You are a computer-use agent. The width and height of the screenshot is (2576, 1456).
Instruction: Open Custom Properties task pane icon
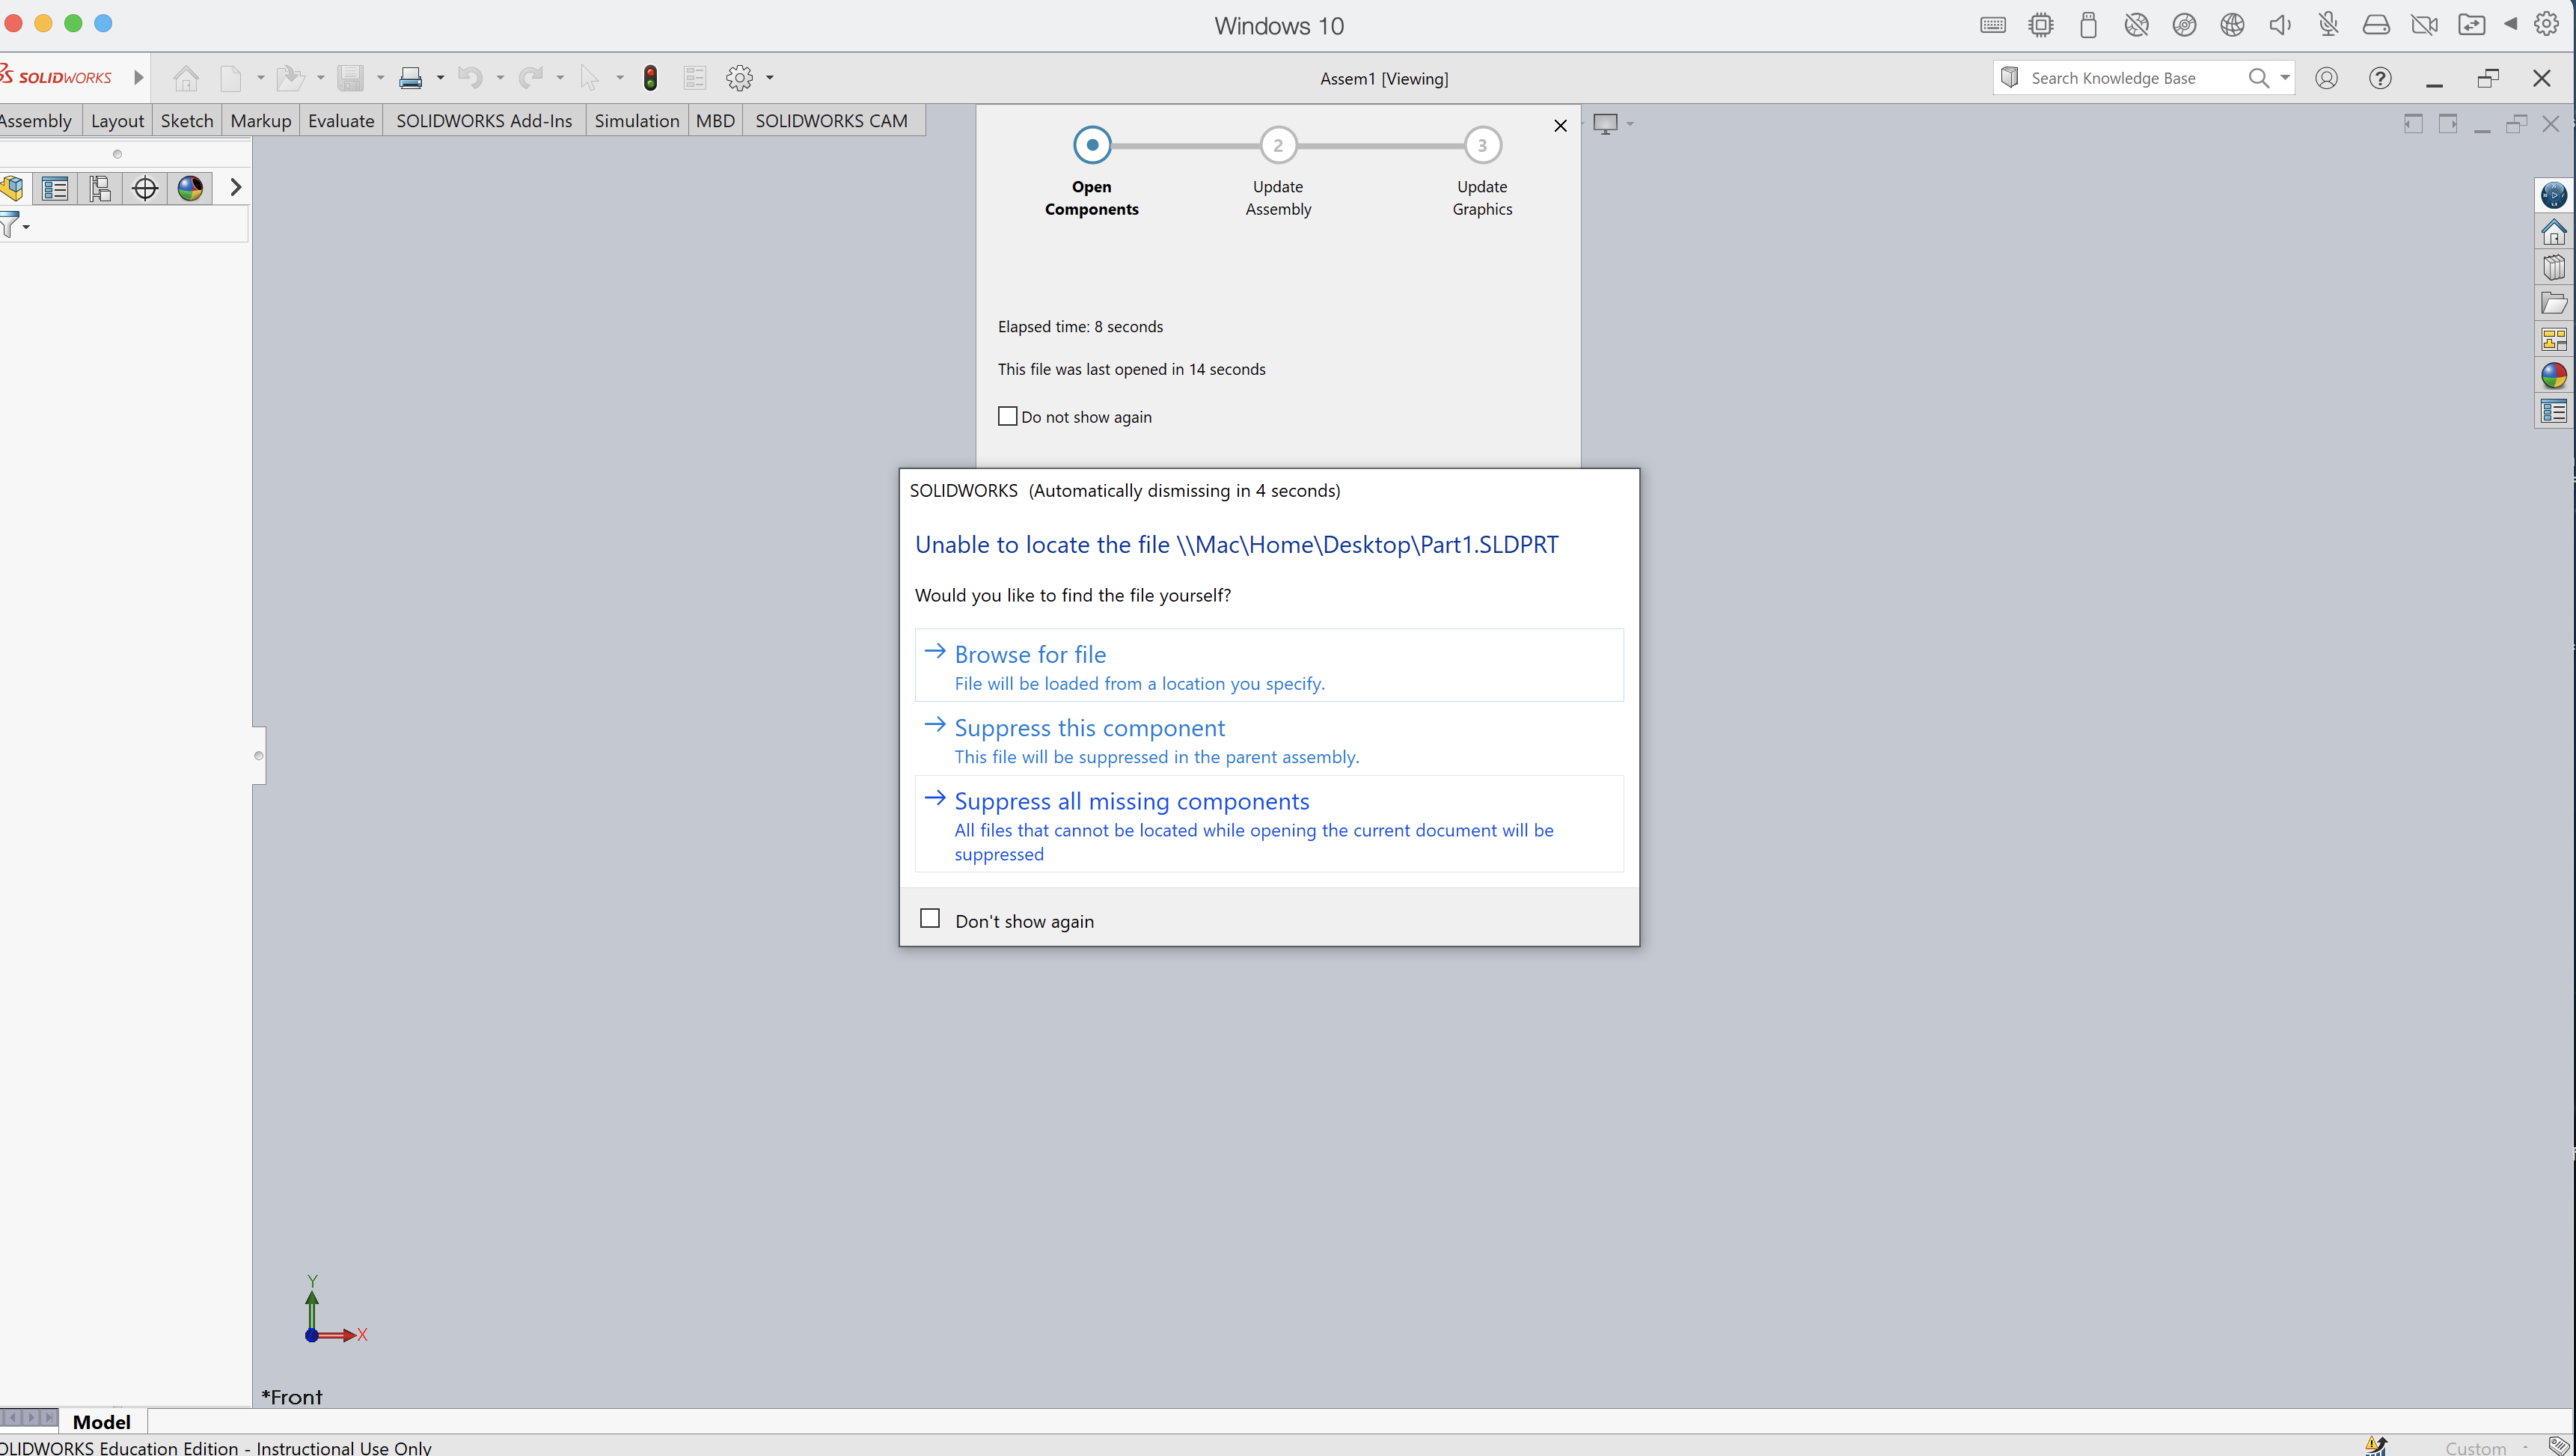[2554, 411]
